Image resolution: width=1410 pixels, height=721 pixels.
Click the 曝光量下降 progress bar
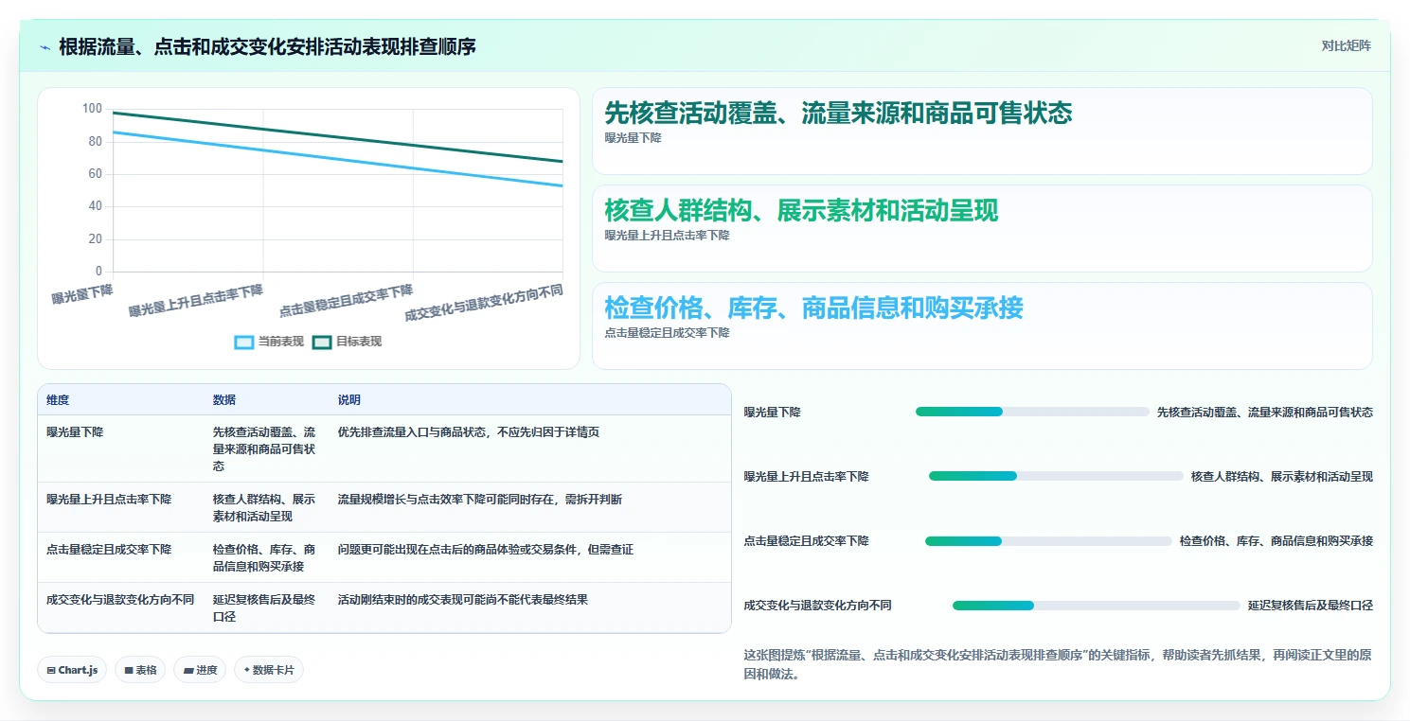[x=1032, y=412]
